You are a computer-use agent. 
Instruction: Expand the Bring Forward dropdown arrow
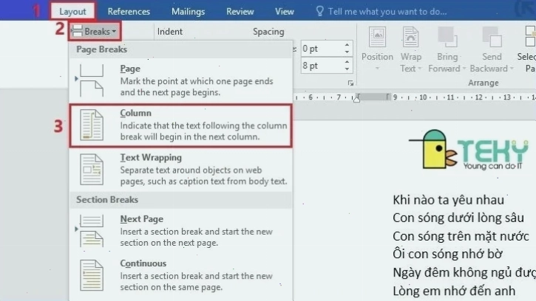pos(464,69)
